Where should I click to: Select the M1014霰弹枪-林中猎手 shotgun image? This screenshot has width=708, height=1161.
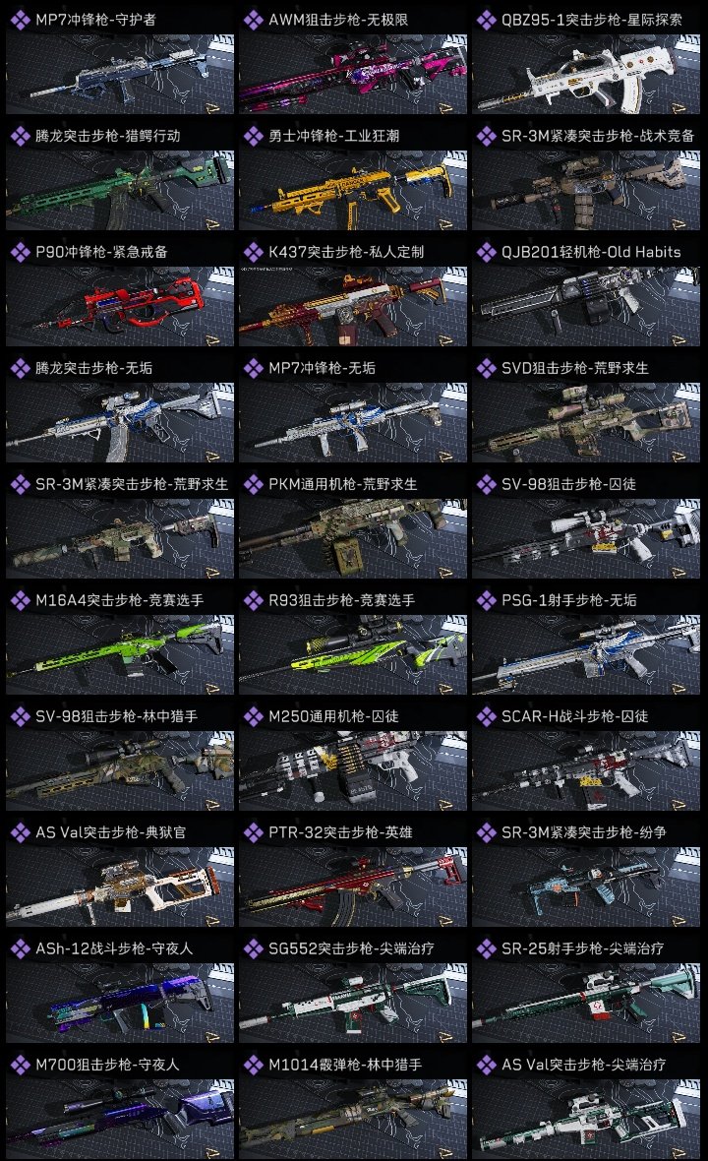(x=353, y=1119)
